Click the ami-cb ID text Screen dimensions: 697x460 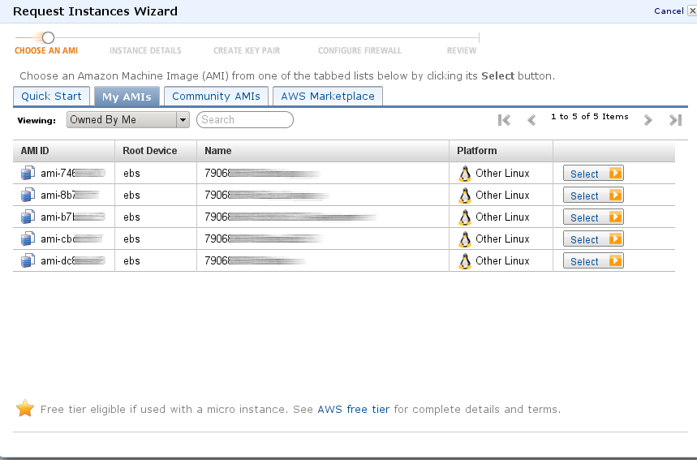pyautogui.click(x=71, y=239)
